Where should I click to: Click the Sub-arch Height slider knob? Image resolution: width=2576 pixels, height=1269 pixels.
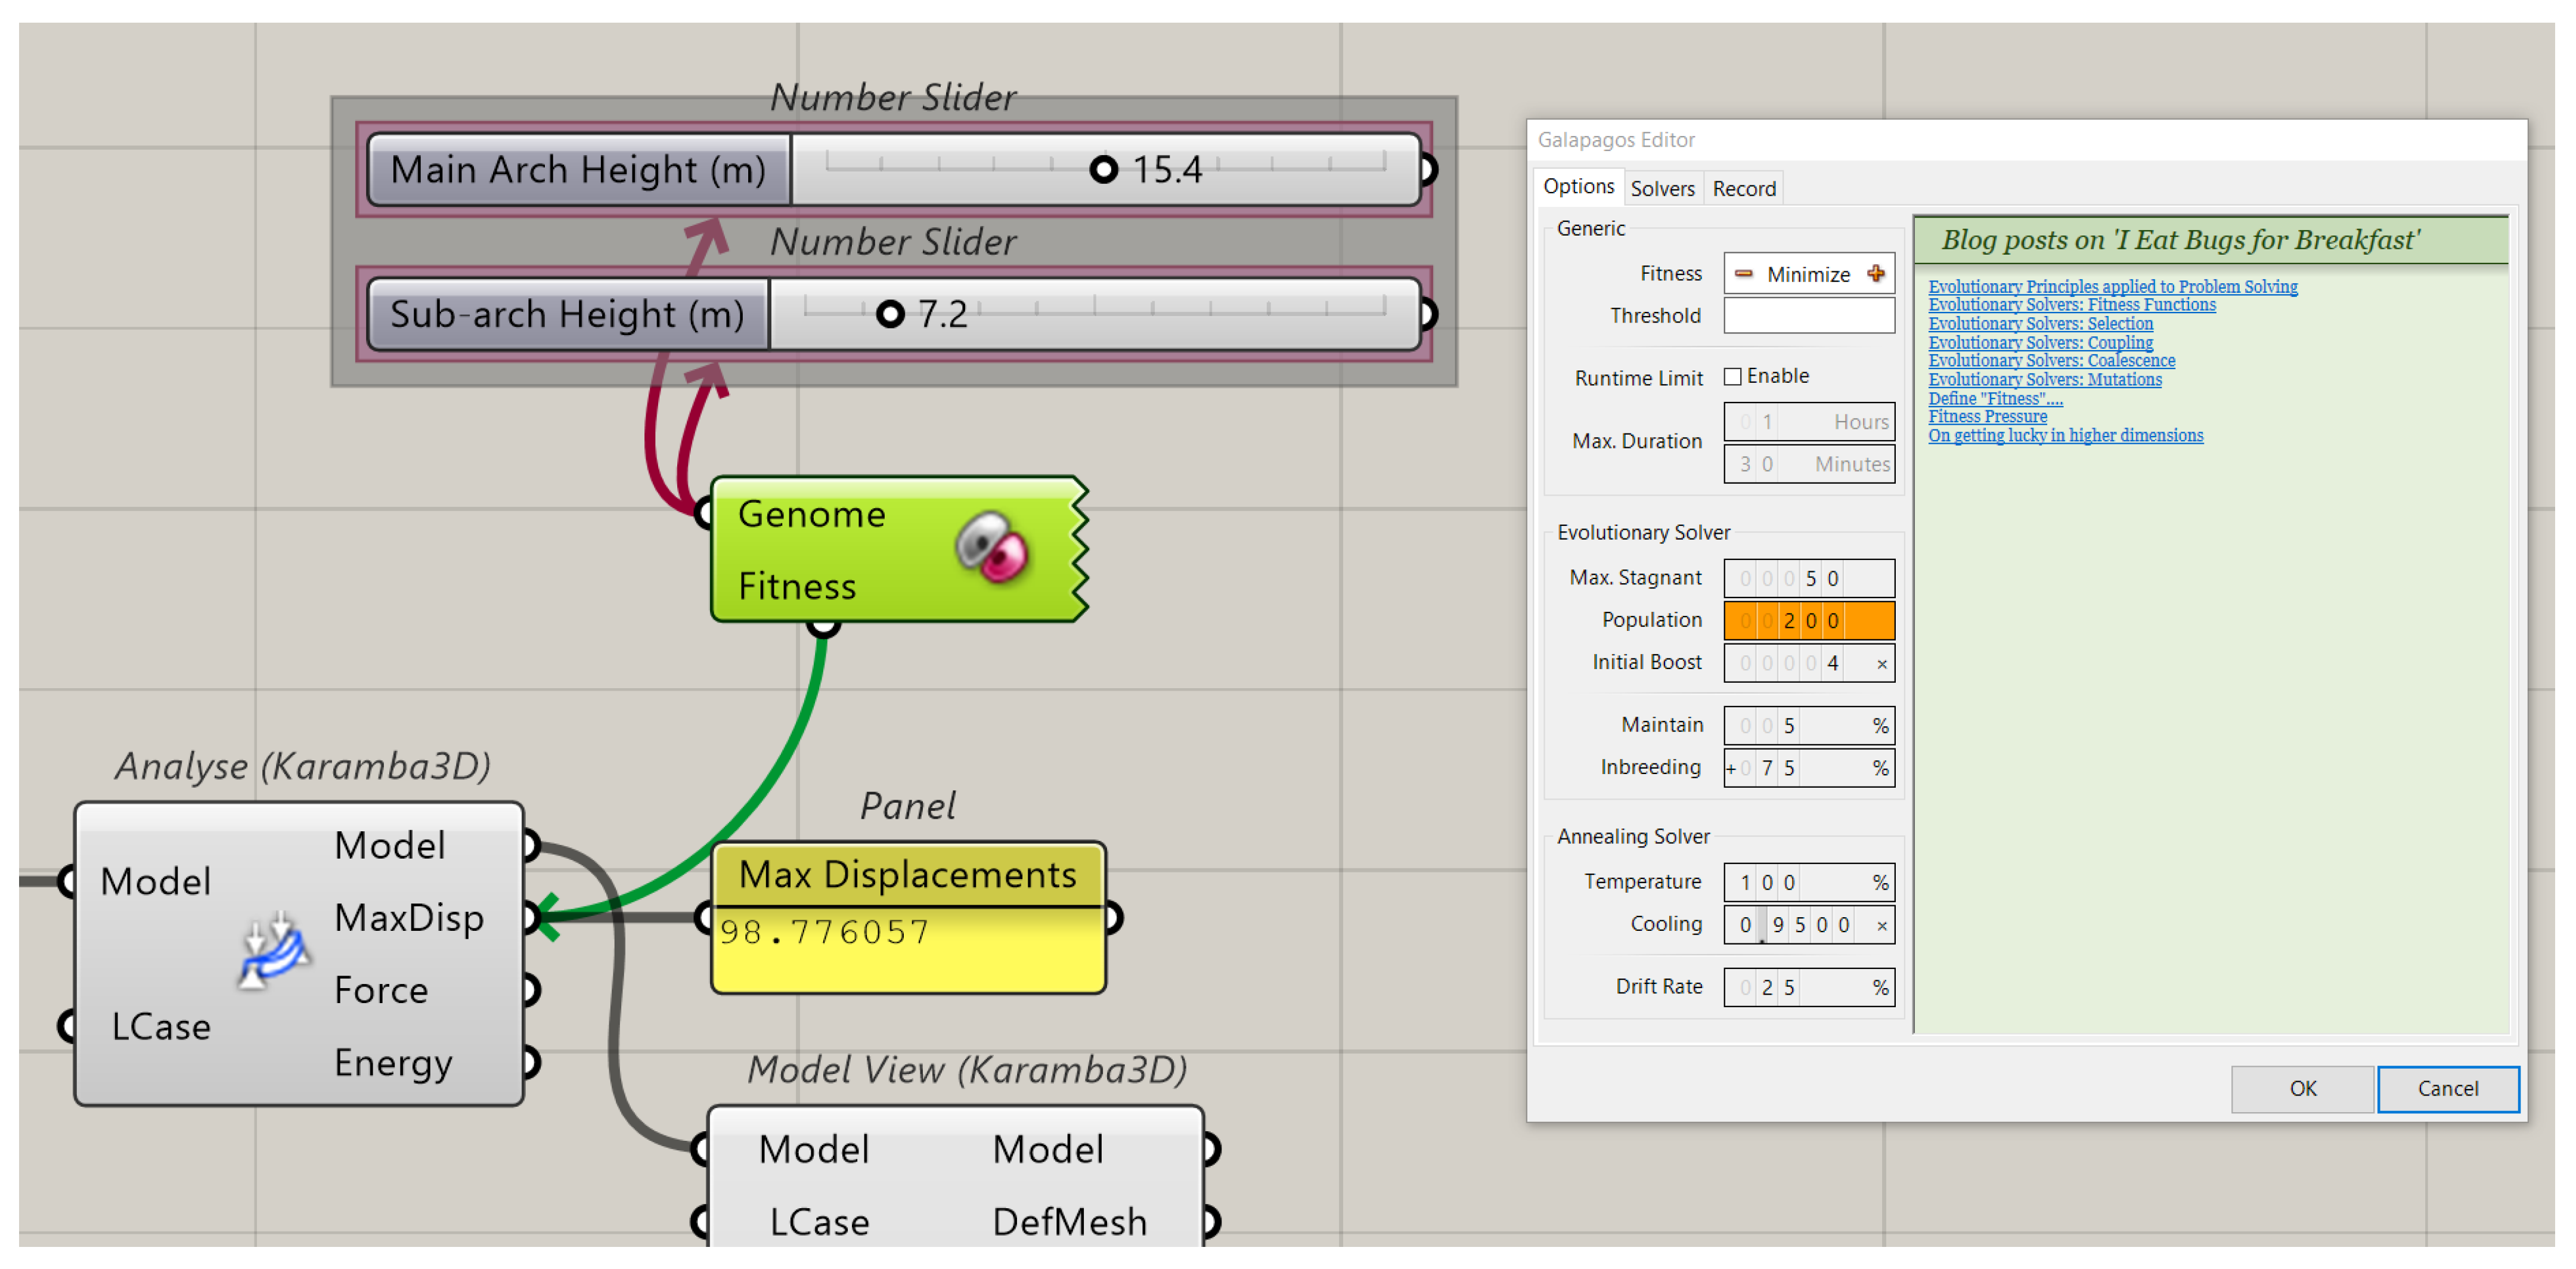pos(889,314)
